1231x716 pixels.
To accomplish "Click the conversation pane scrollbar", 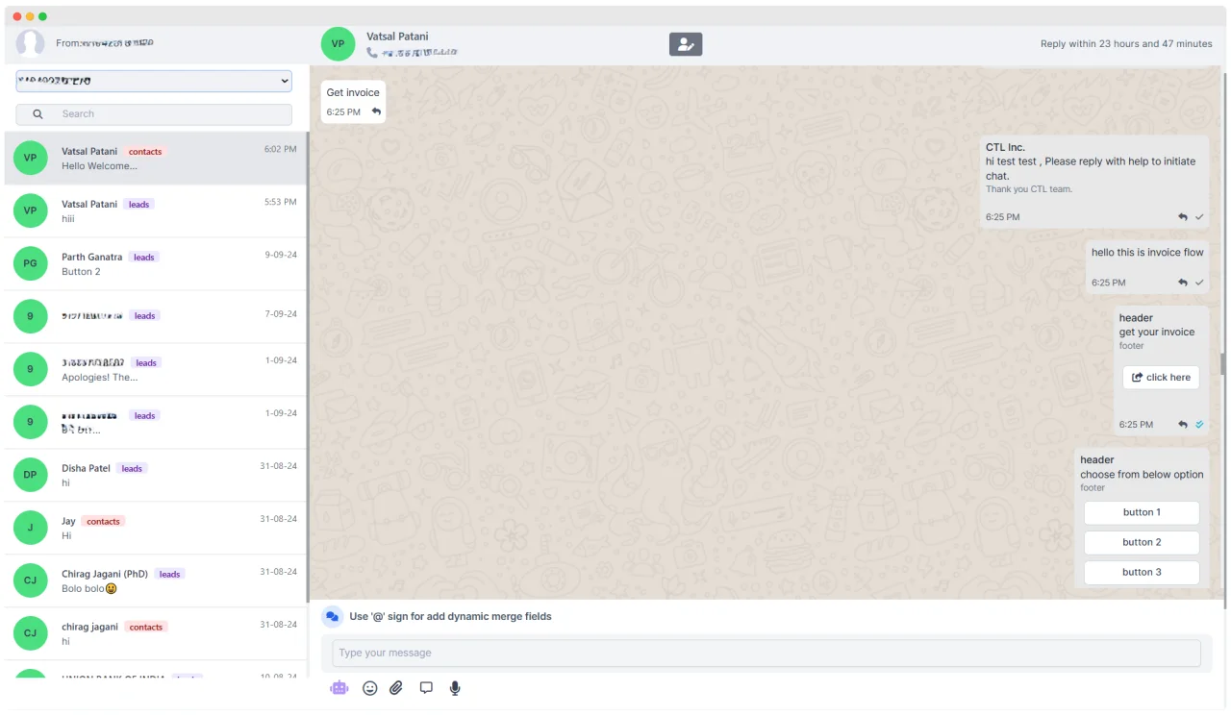I will click(1223, 363).
